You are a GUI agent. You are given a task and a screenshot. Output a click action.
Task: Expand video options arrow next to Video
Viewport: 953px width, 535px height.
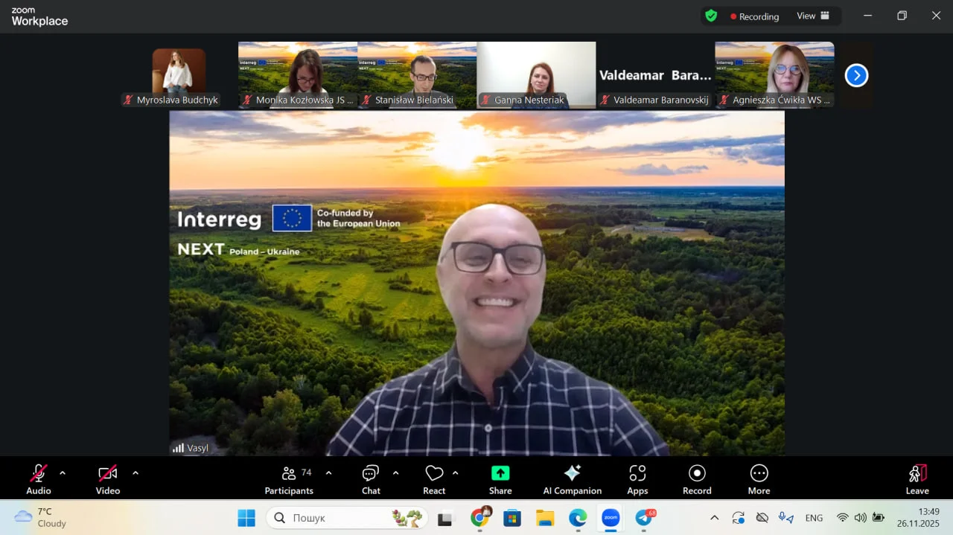point(136,472)
